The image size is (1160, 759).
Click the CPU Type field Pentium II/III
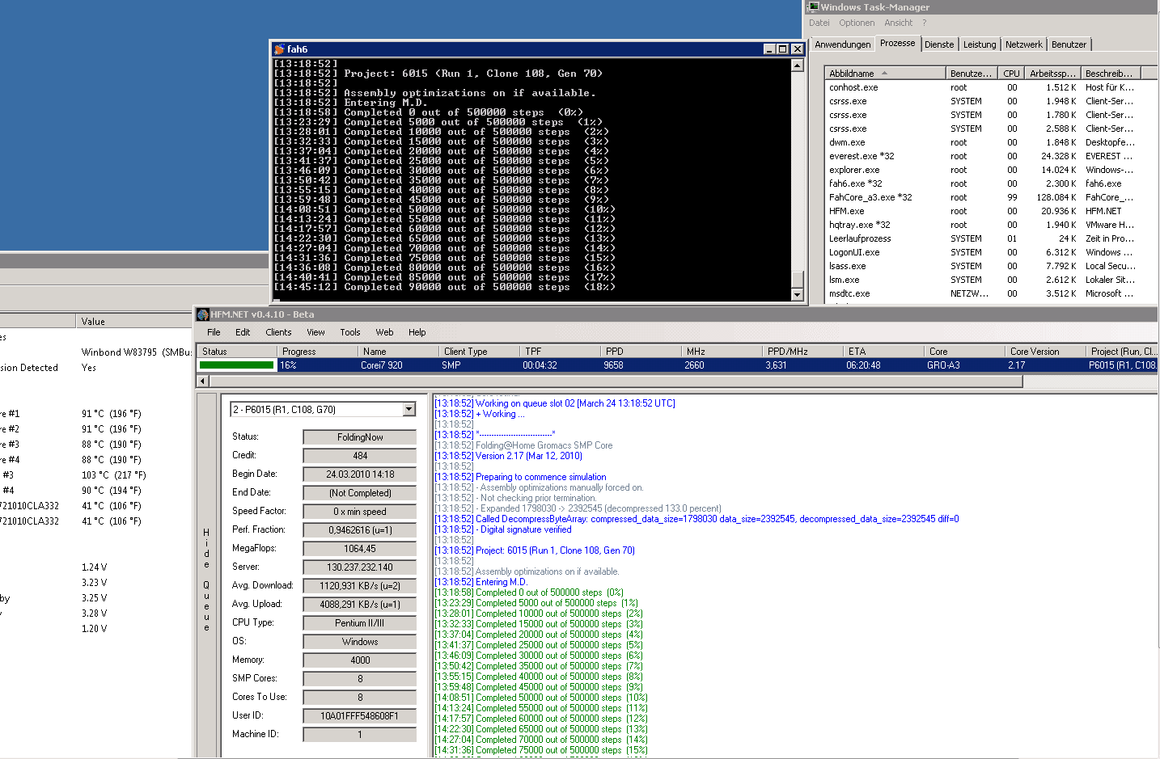[x=360, y=623]
